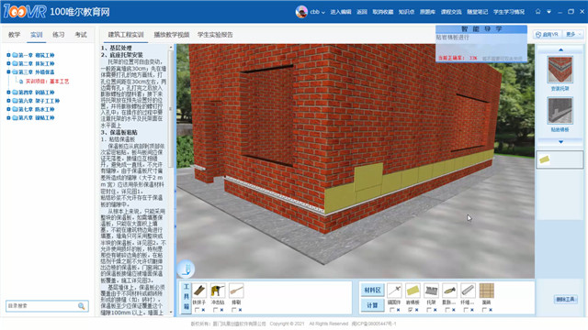Switch to the 练习 tab
This screenshot has height=330, width=588.
(58, 35)
